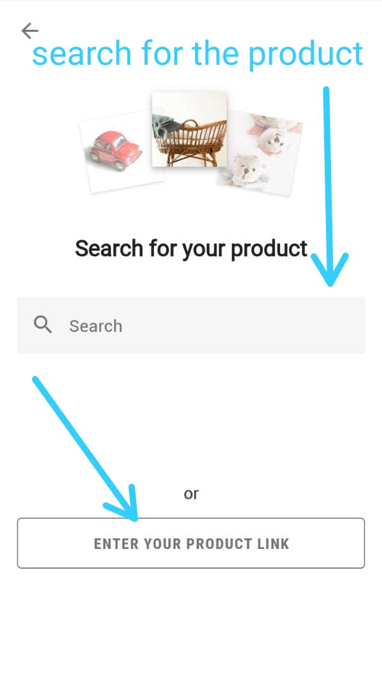Click the empty right side of search bar
382x687 pixels.
285,325
